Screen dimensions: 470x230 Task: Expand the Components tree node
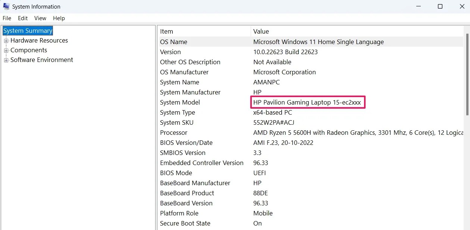(x=6, y=50)
